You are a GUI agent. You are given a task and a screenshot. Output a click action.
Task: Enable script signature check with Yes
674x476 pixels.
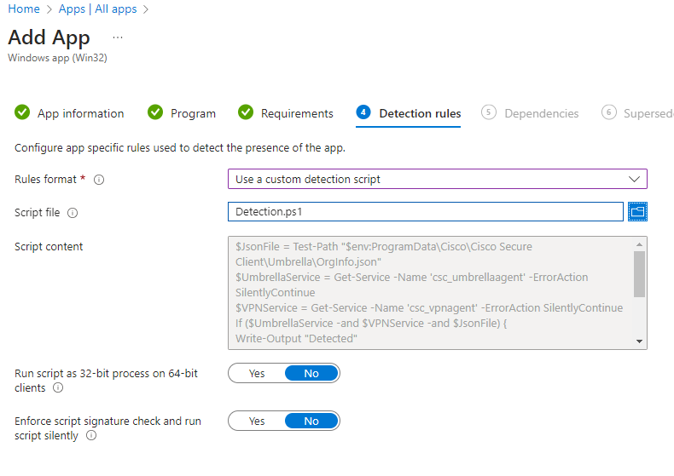[256, 422]
